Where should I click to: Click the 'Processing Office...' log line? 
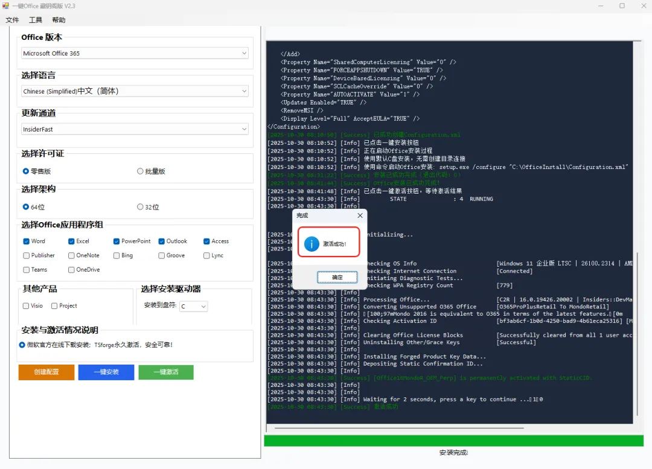coord(396,300)
